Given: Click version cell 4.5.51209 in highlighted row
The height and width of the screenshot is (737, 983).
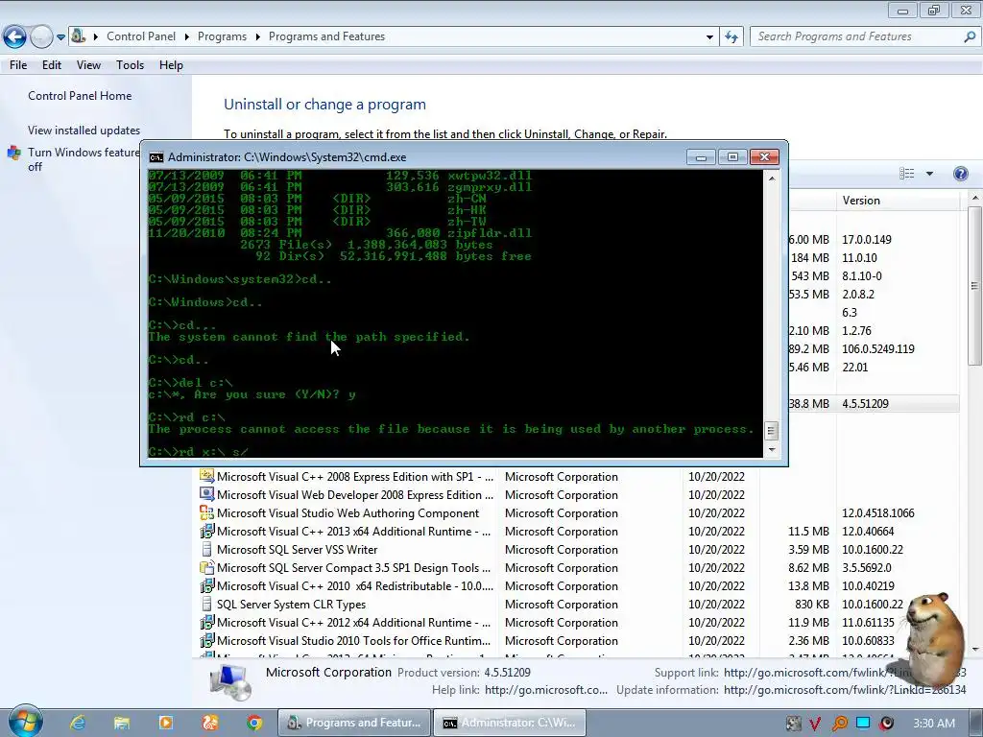Looking at the screenshot, I should point(865,404).
